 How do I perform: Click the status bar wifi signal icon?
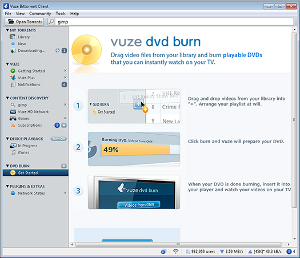(x=175, y=251)
